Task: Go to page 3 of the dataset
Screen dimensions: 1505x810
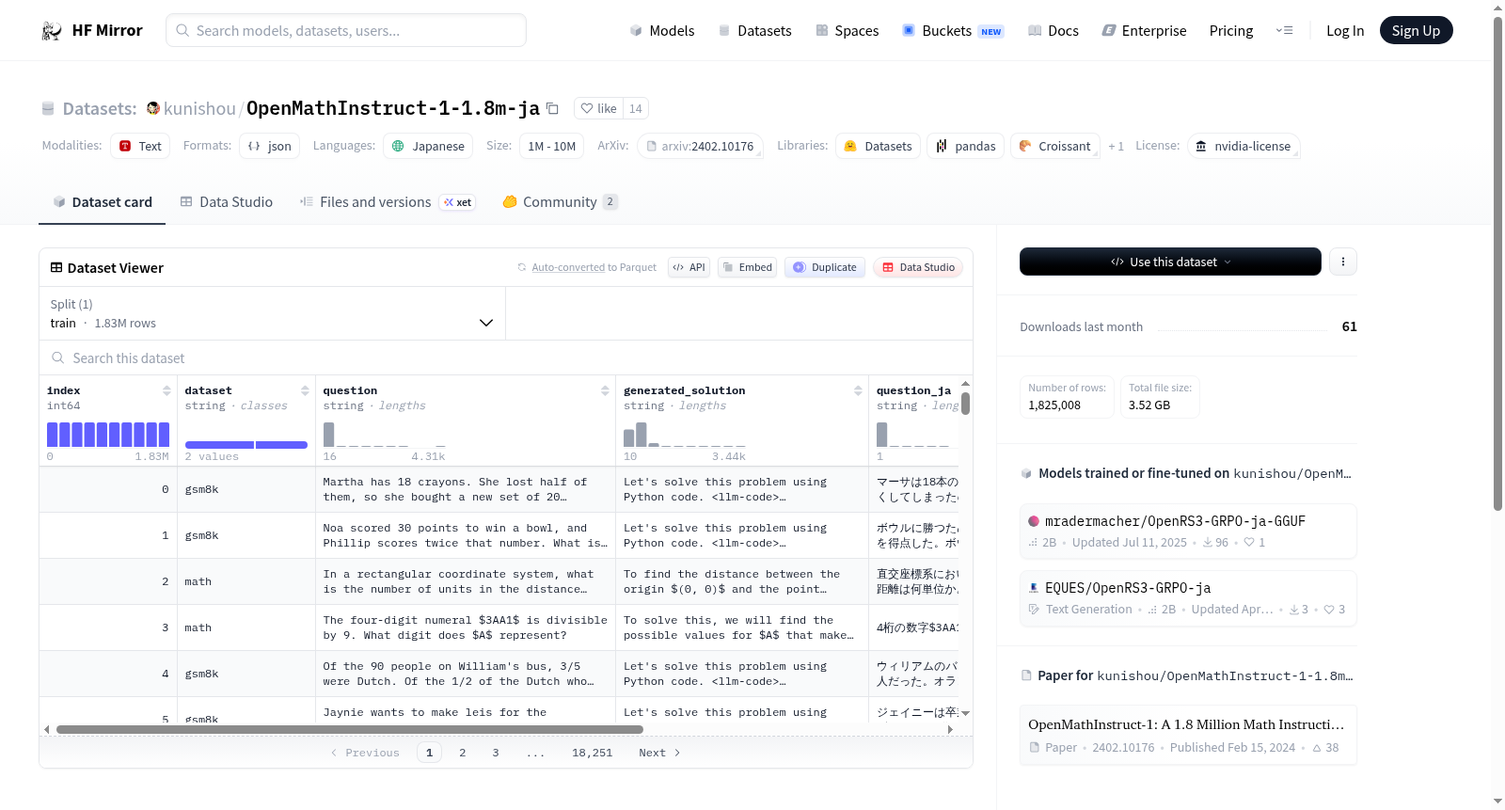Action: pos(496,753)
